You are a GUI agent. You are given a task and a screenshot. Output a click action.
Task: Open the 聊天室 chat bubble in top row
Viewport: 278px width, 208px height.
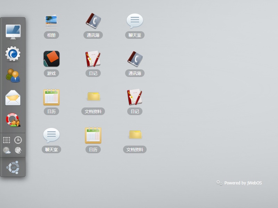click(135, 21)
